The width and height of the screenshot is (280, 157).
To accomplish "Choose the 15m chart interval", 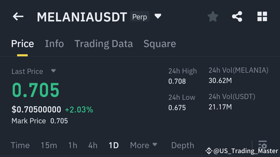I will click(49, 145).
